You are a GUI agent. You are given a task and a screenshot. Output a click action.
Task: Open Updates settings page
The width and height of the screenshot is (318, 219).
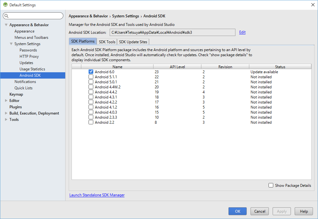[26, 62]
